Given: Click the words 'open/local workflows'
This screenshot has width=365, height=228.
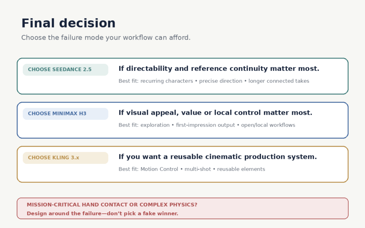Looking at the screenshot, I should click(x=268, y=125).
